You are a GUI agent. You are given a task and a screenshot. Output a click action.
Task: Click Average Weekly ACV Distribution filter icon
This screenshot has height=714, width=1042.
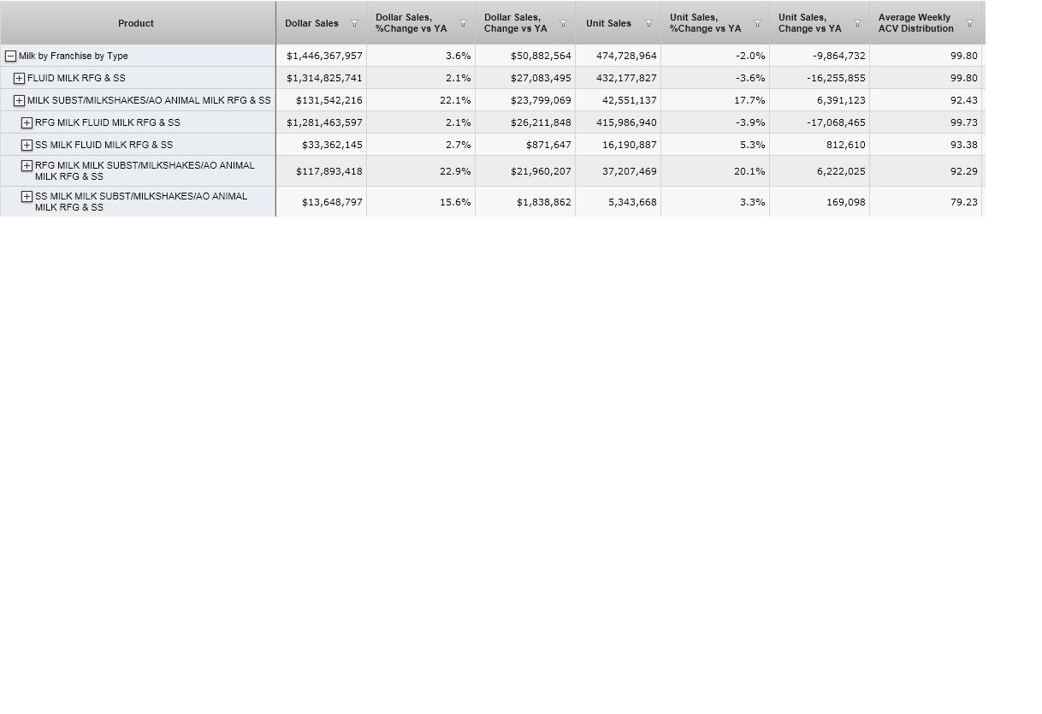pos(969,23)
